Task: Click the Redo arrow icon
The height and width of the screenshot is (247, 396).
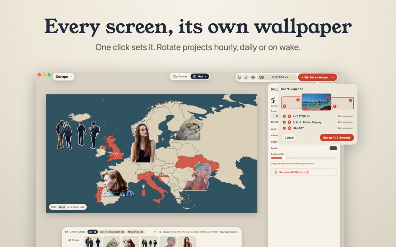Action: [x=246, y=77]
